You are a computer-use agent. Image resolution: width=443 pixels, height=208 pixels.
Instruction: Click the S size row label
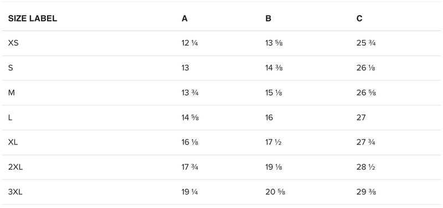pyautogui.click(x=11, y=68)
